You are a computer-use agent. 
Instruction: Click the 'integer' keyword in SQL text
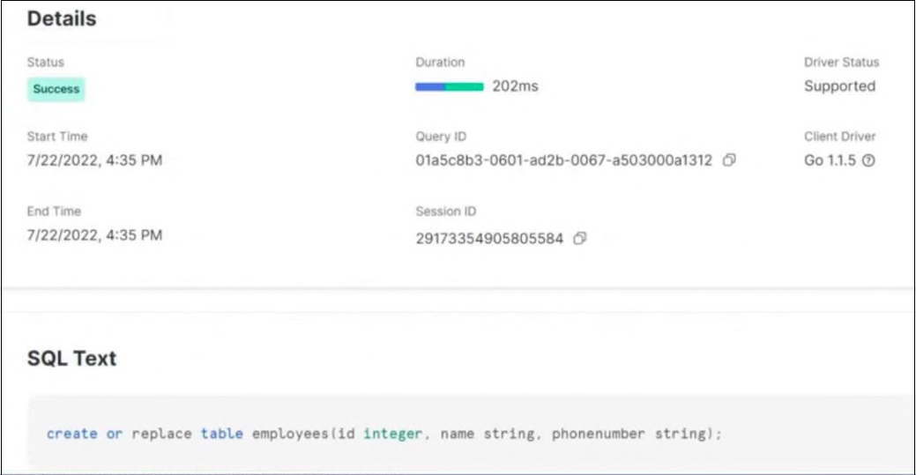pyautogui.click(x=392, y=434)
